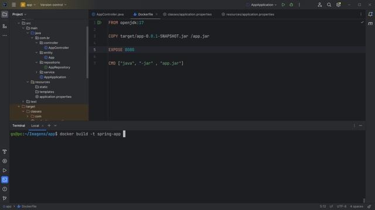Place cursor on EXPOSE 8080 line
Viewport: 375px width, 210px height.
coord(121,50)
